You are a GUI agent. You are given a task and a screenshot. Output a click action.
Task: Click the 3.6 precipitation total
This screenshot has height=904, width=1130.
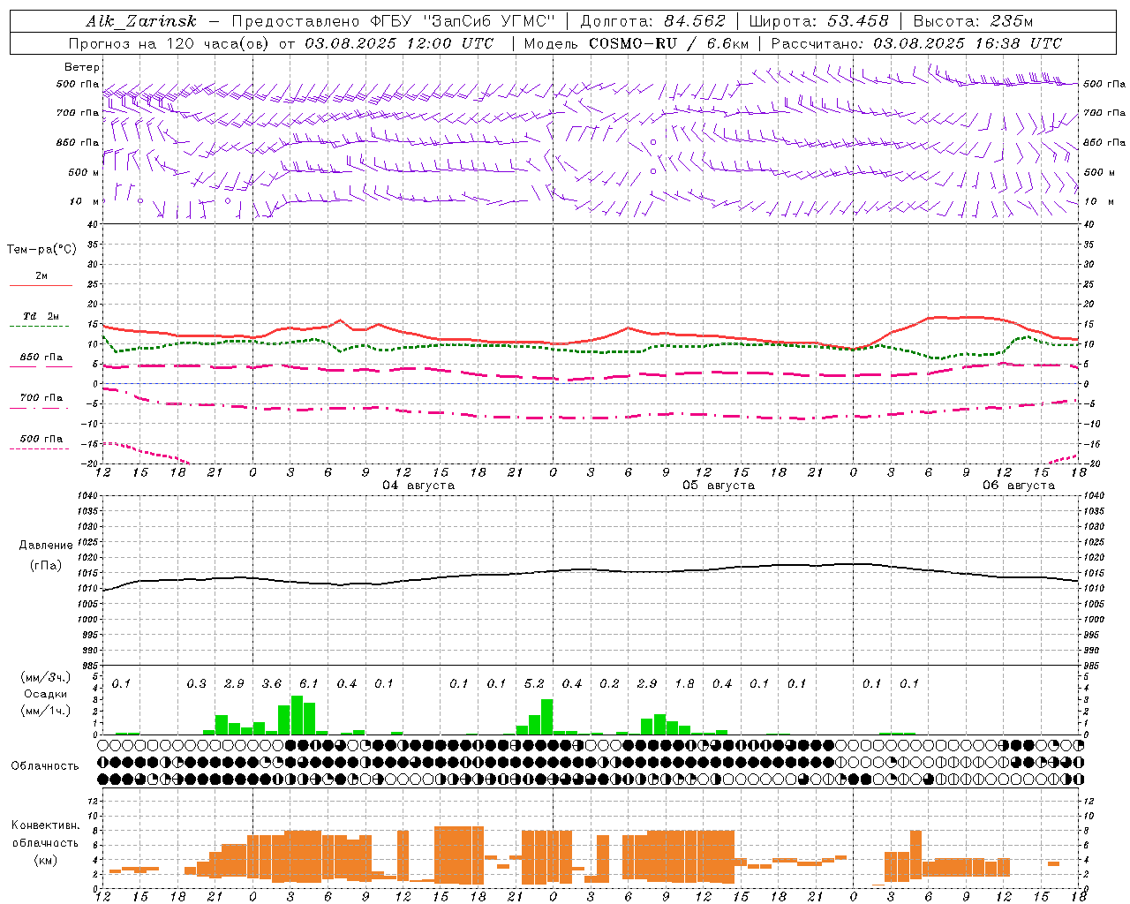[271, 683]
